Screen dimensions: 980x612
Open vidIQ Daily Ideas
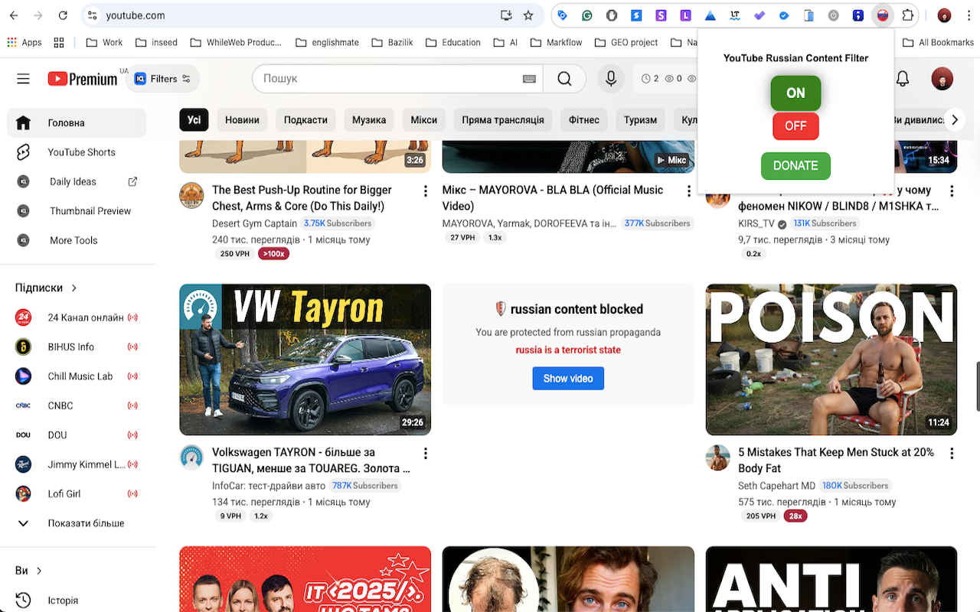(x=77, y=181)
